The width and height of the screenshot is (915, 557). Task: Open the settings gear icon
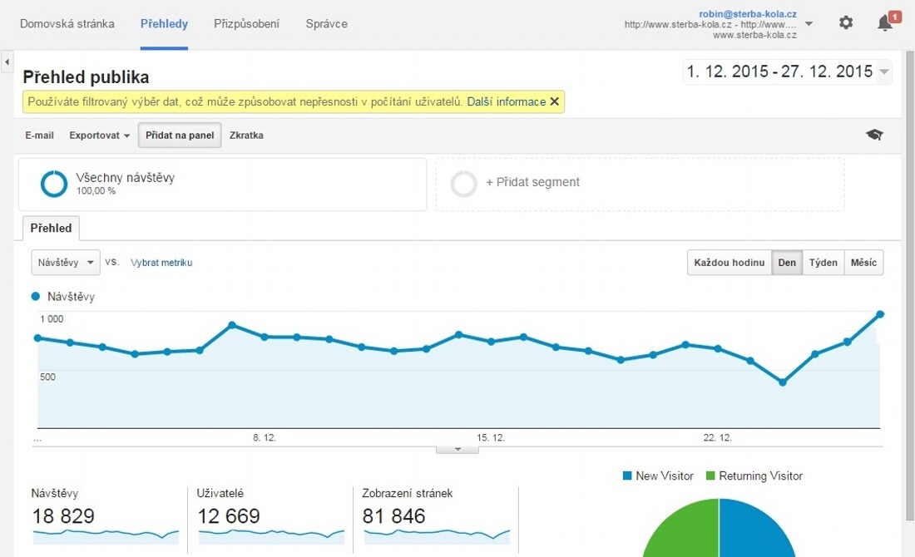(846, 22)
